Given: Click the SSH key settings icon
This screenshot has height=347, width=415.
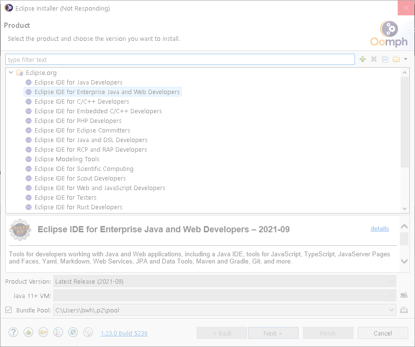Looking at the screenshot, I should (43, 332).
